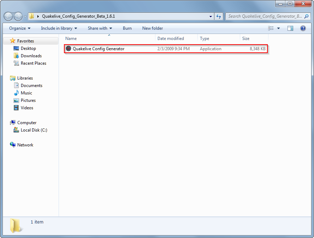Image resolution: width=314 pixels, height=238 pixels.
Task: Sort files by Size column header
Action: point(246,39)
